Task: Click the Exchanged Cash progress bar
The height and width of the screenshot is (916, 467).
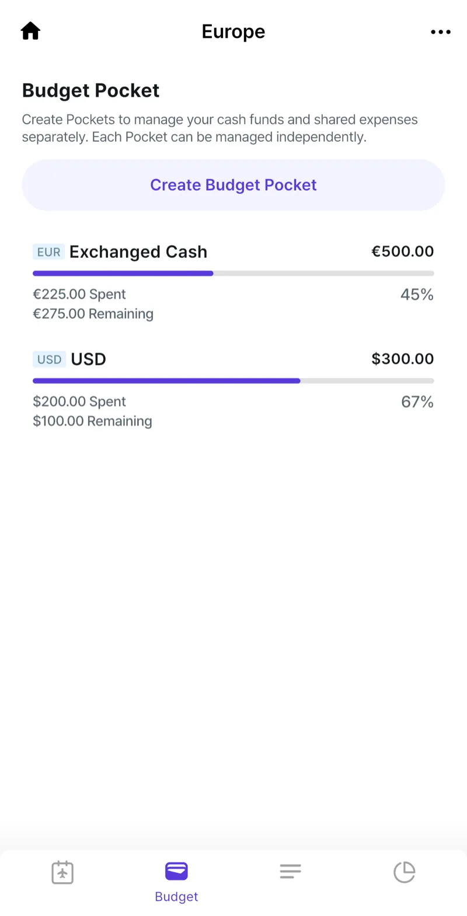Action: tap(233, 273)
